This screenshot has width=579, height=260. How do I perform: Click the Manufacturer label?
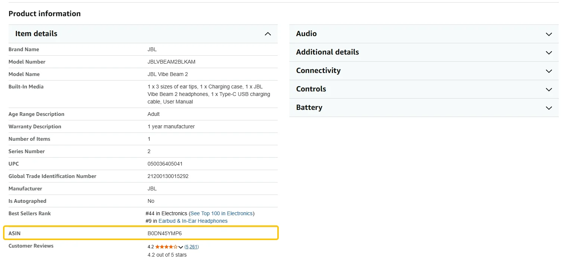[x=25, y=189]
